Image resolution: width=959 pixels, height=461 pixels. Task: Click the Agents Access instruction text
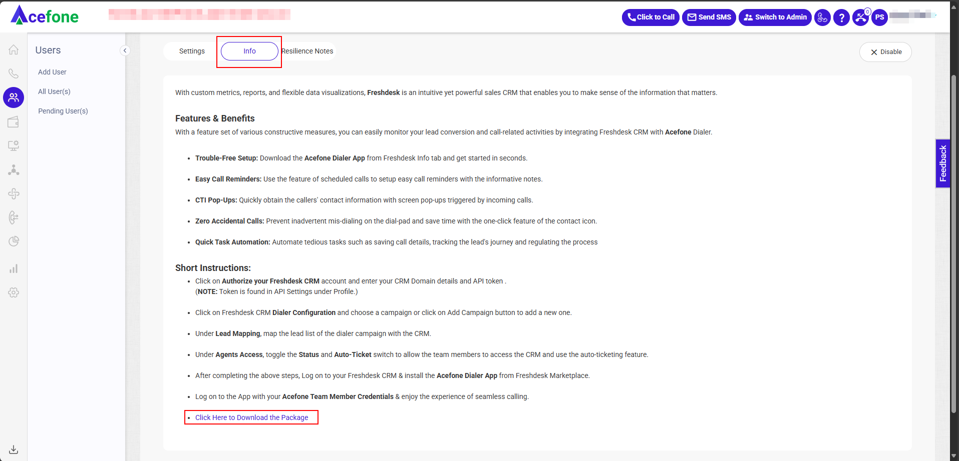[x=422, y=354]
